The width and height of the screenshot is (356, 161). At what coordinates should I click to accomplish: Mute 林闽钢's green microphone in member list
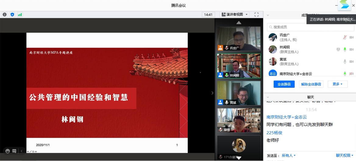click(x=345, y=49)
